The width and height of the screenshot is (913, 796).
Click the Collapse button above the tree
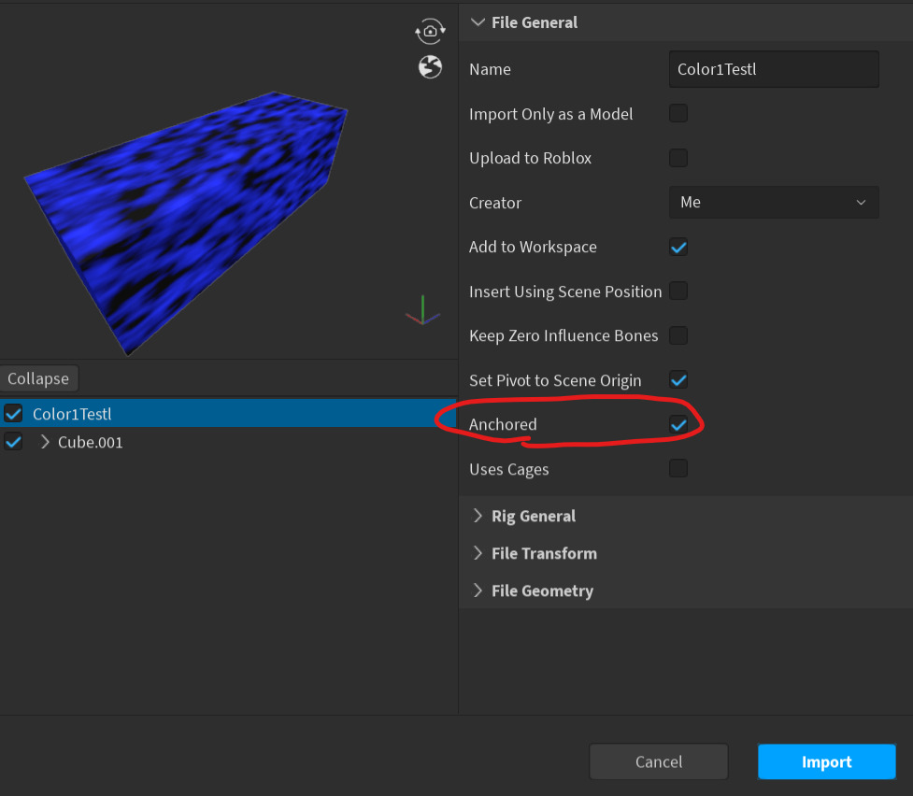tap(39, 377)
